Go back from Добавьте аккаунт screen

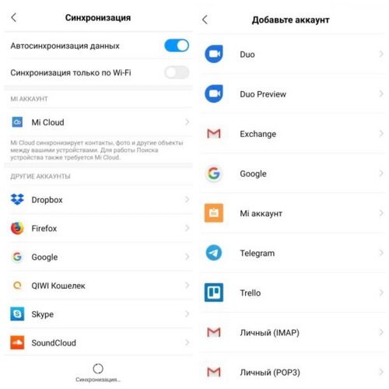click(205, 19)
